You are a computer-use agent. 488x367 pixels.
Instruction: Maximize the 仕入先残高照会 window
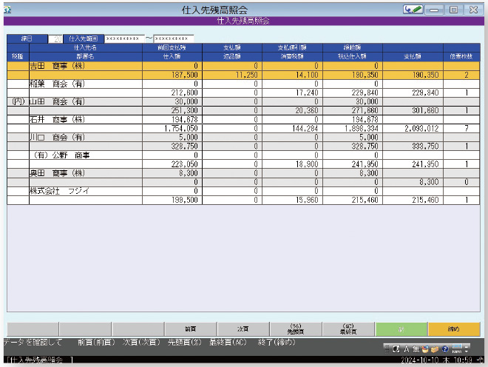(454, 10)
